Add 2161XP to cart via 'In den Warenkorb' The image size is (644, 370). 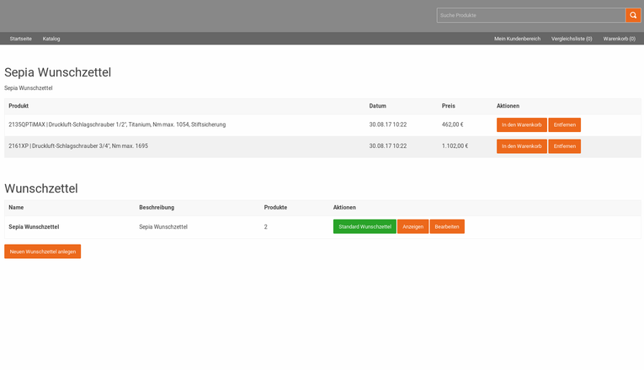(521, 146)
